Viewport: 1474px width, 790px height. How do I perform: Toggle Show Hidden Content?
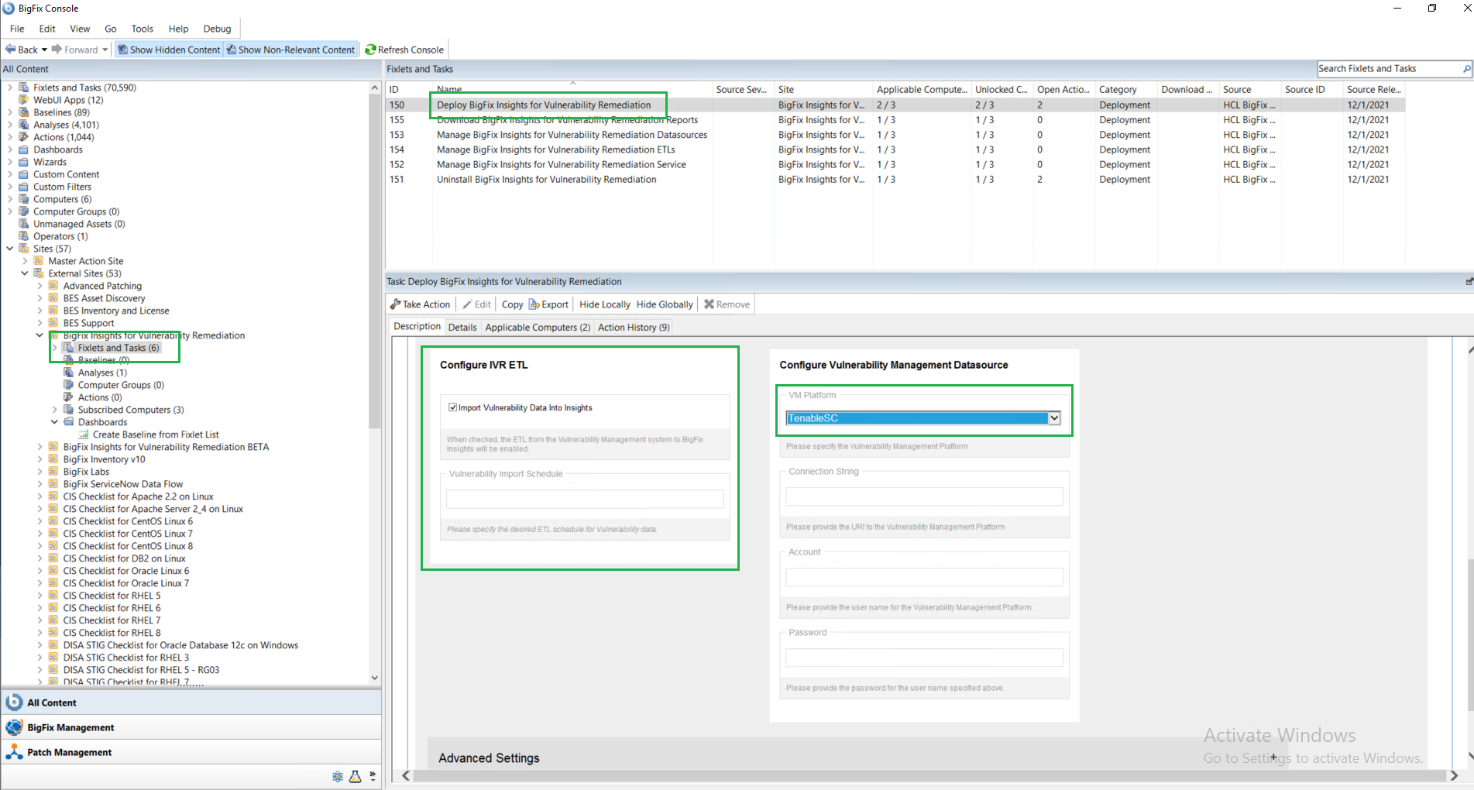coord(169,50)
